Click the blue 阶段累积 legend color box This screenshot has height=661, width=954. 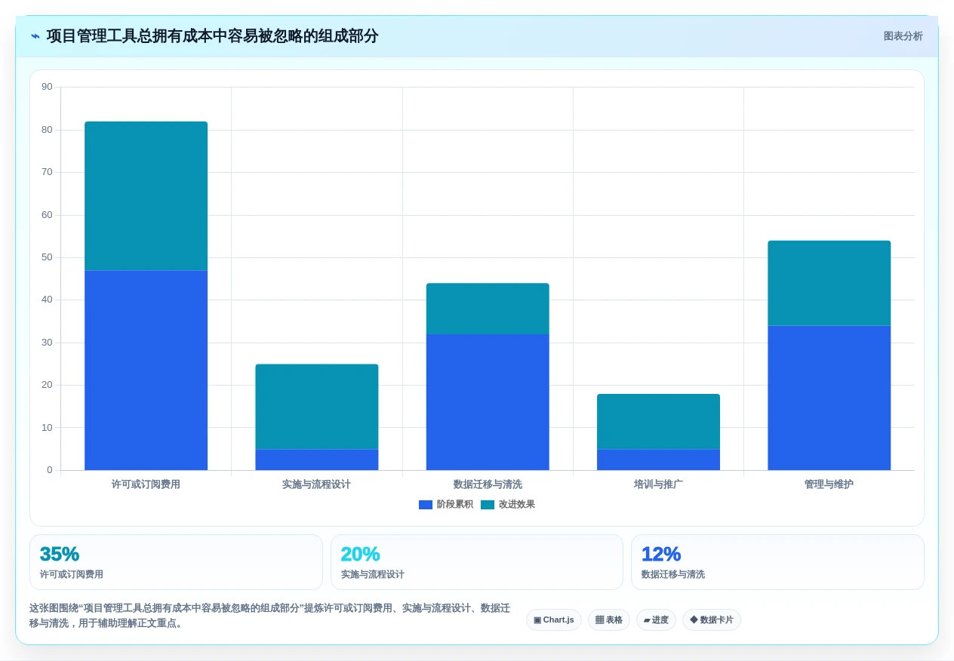pos(426,505)
